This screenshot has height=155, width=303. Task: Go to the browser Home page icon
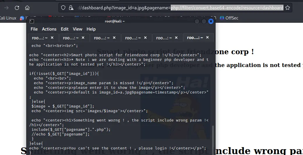coord(27,8)
